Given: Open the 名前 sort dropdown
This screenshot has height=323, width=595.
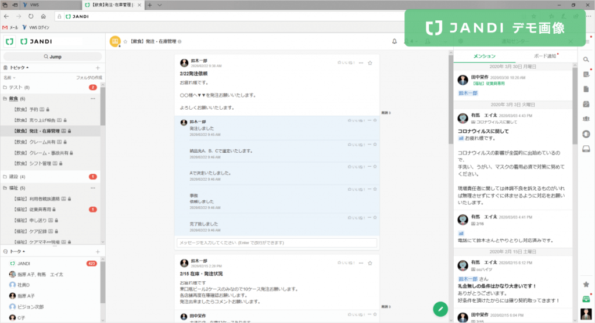Looking at the screenshot, I should [9, 78].
